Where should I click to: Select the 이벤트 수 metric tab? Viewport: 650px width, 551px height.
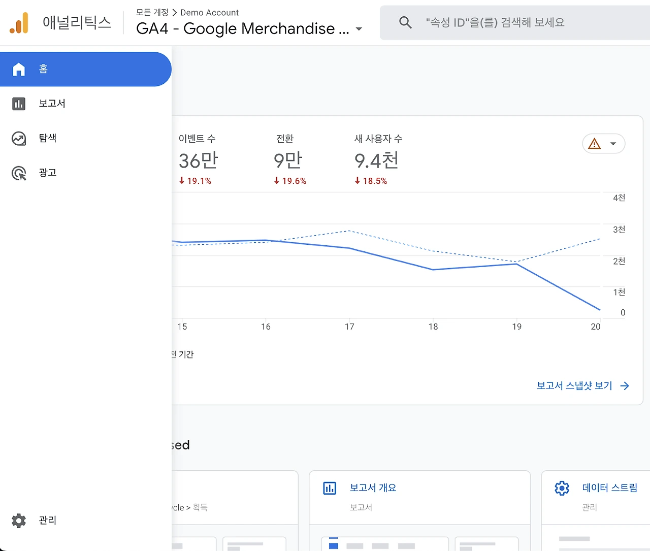[198, 158]
